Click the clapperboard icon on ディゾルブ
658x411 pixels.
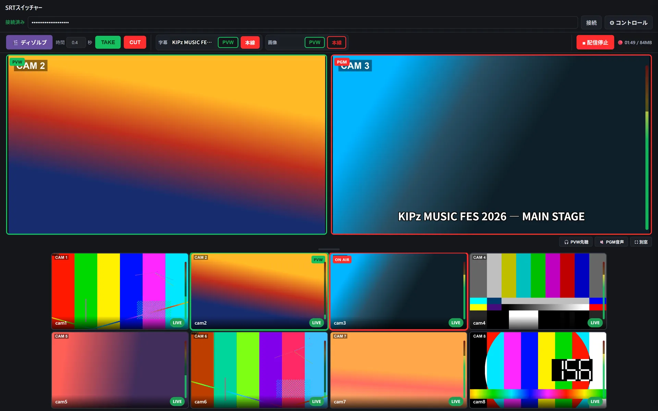15,42
